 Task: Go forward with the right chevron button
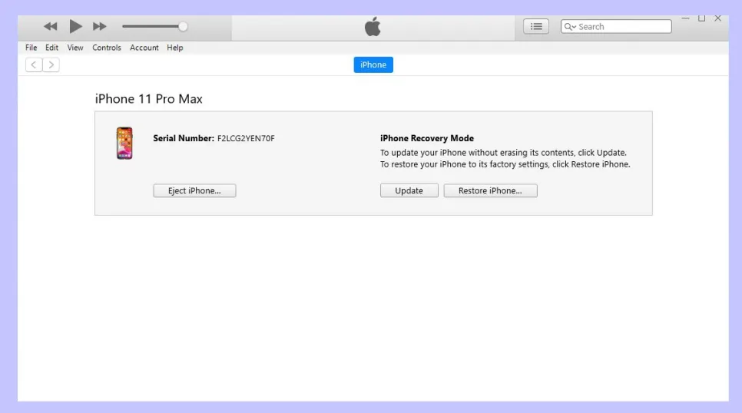point(51,64)
